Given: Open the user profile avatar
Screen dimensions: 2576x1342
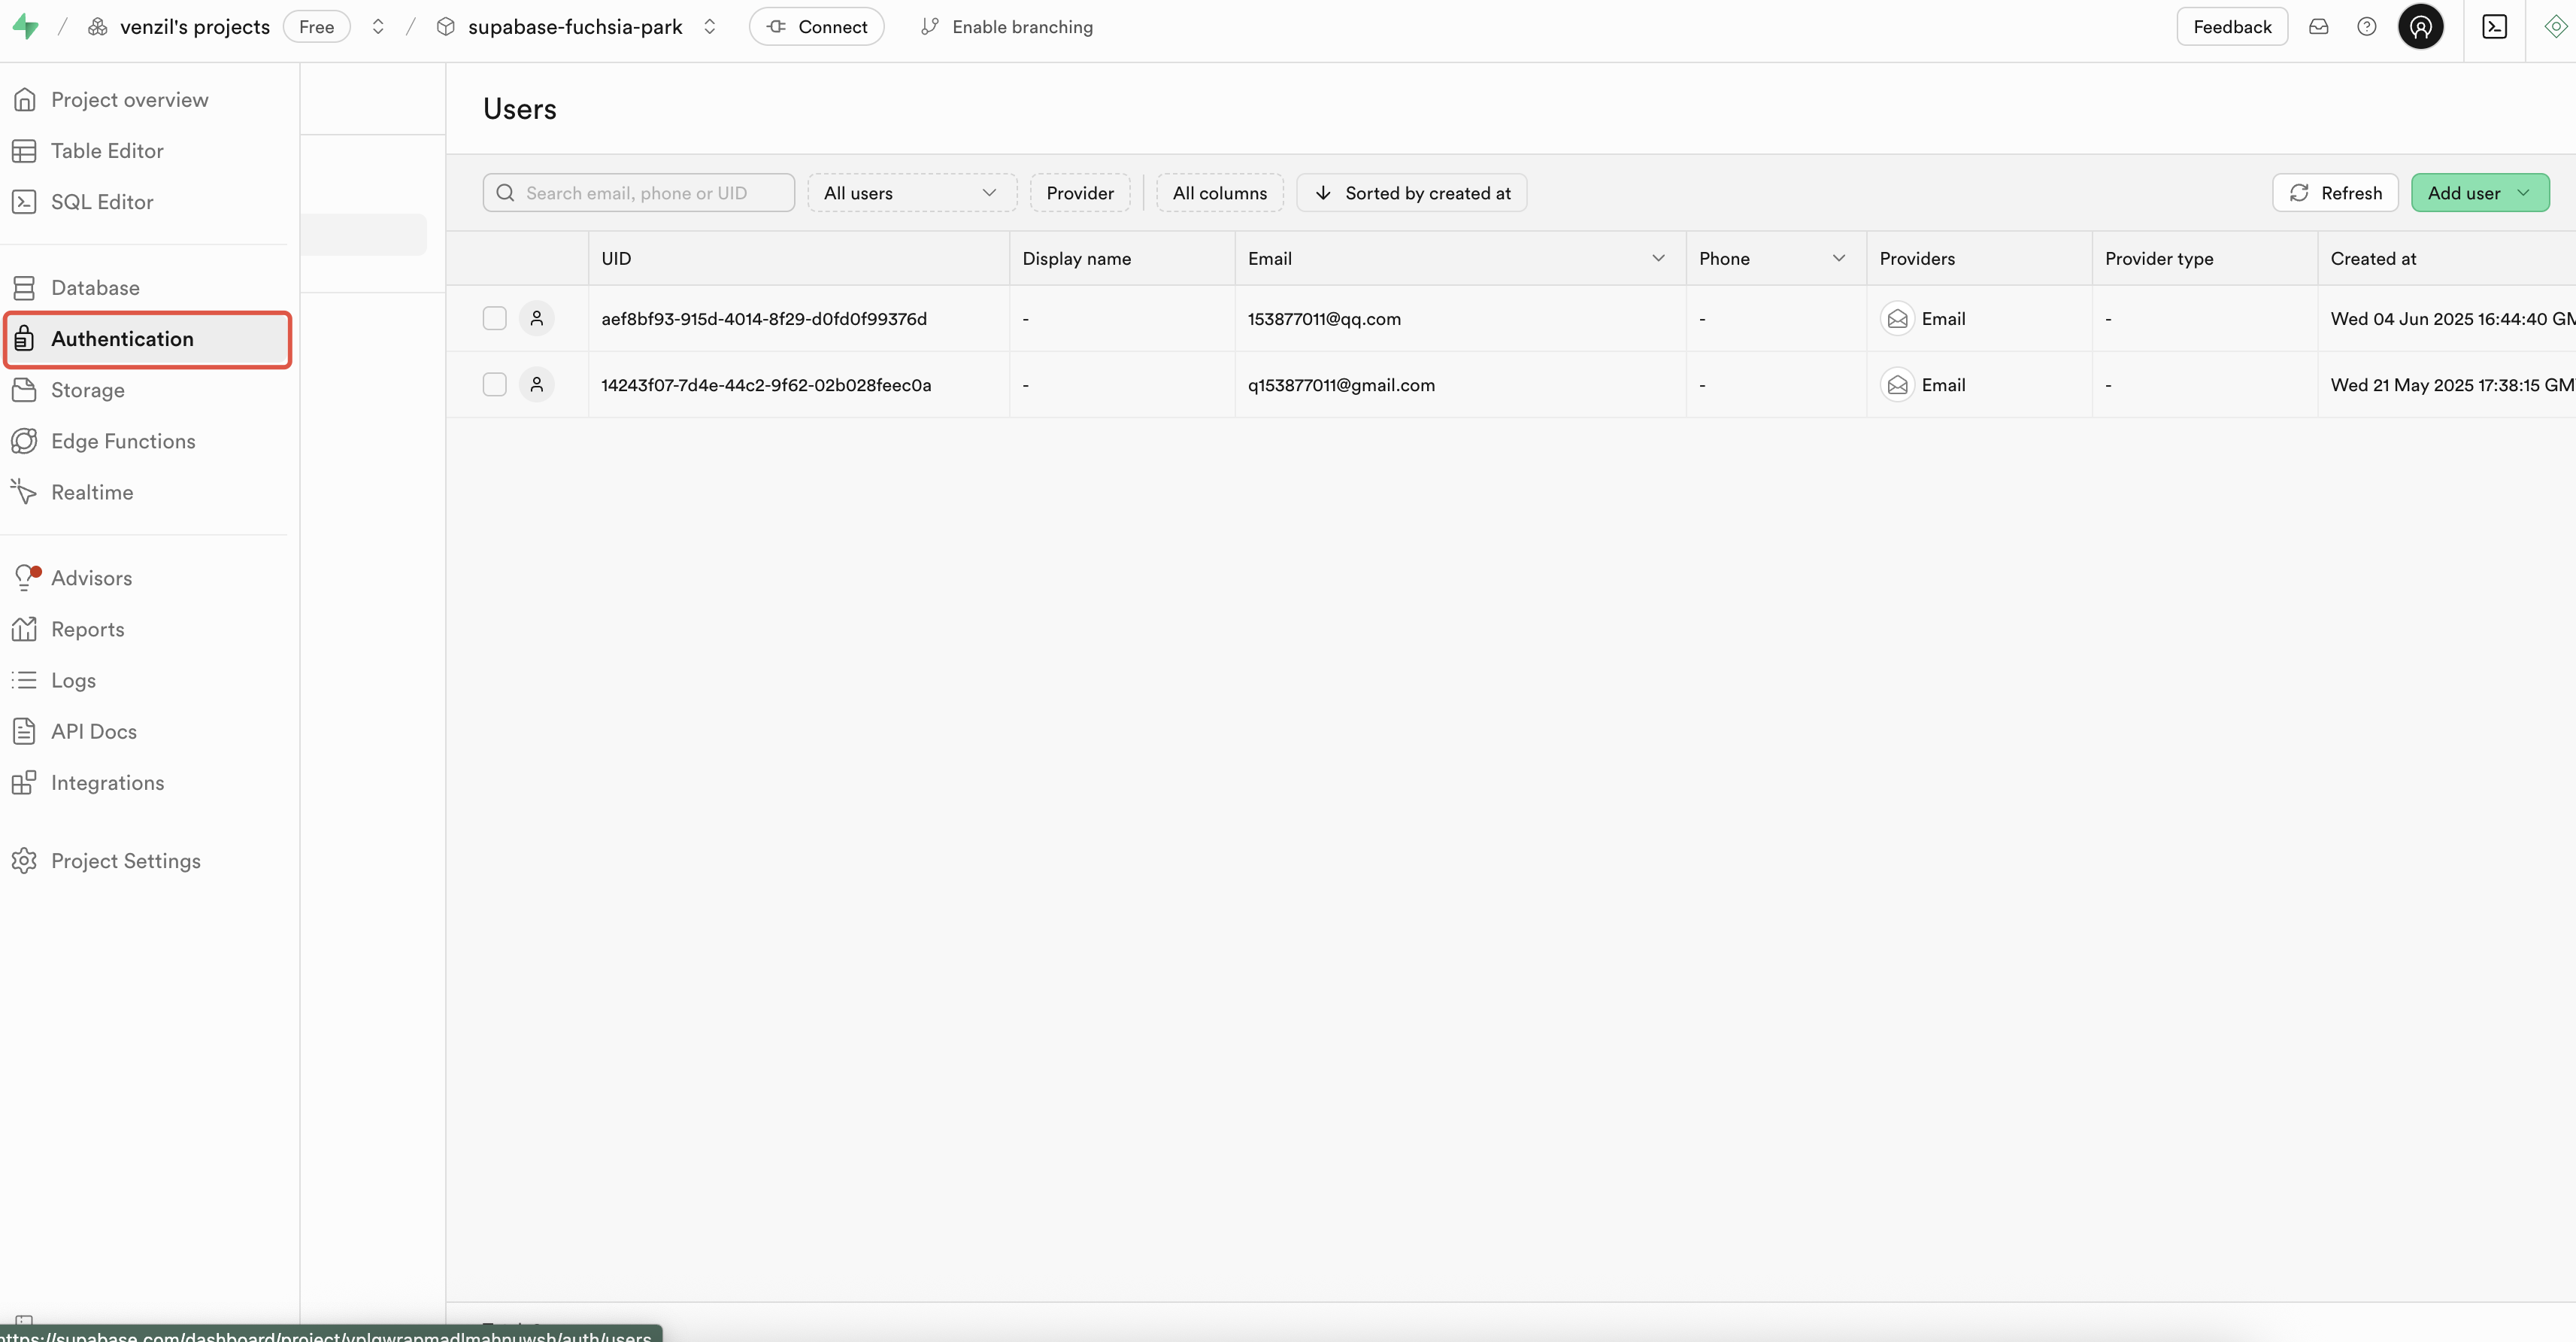Looking at the screenshot, I should tap(2420, 27).
